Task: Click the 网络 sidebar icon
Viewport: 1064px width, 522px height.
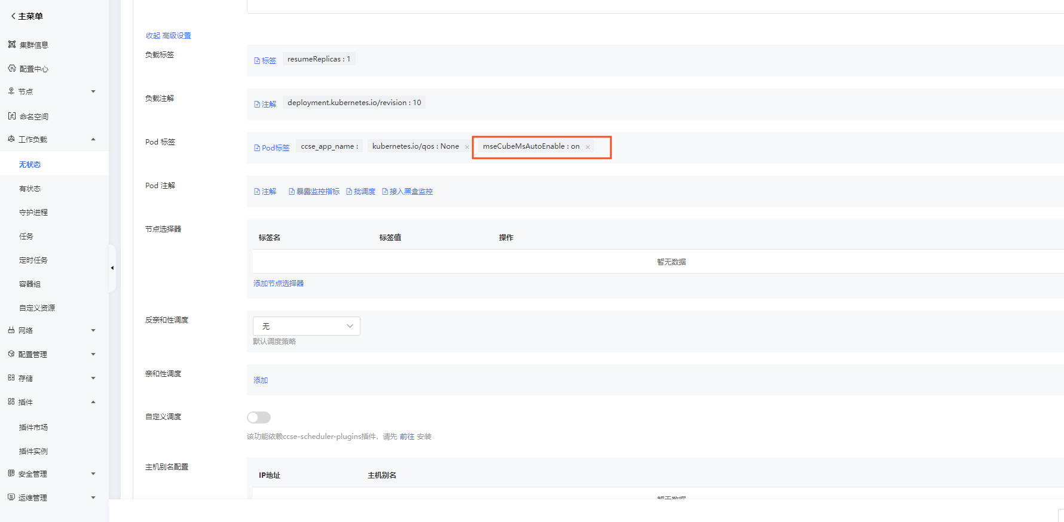Action: 11,330
